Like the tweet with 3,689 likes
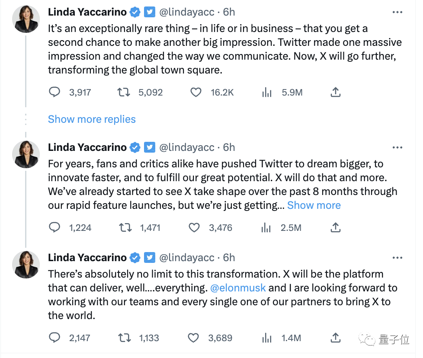This screenshot has height=358, width=423. coord(195,338)
